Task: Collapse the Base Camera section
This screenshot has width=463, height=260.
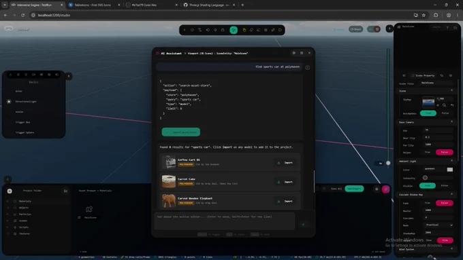Action: coord(451,122)
